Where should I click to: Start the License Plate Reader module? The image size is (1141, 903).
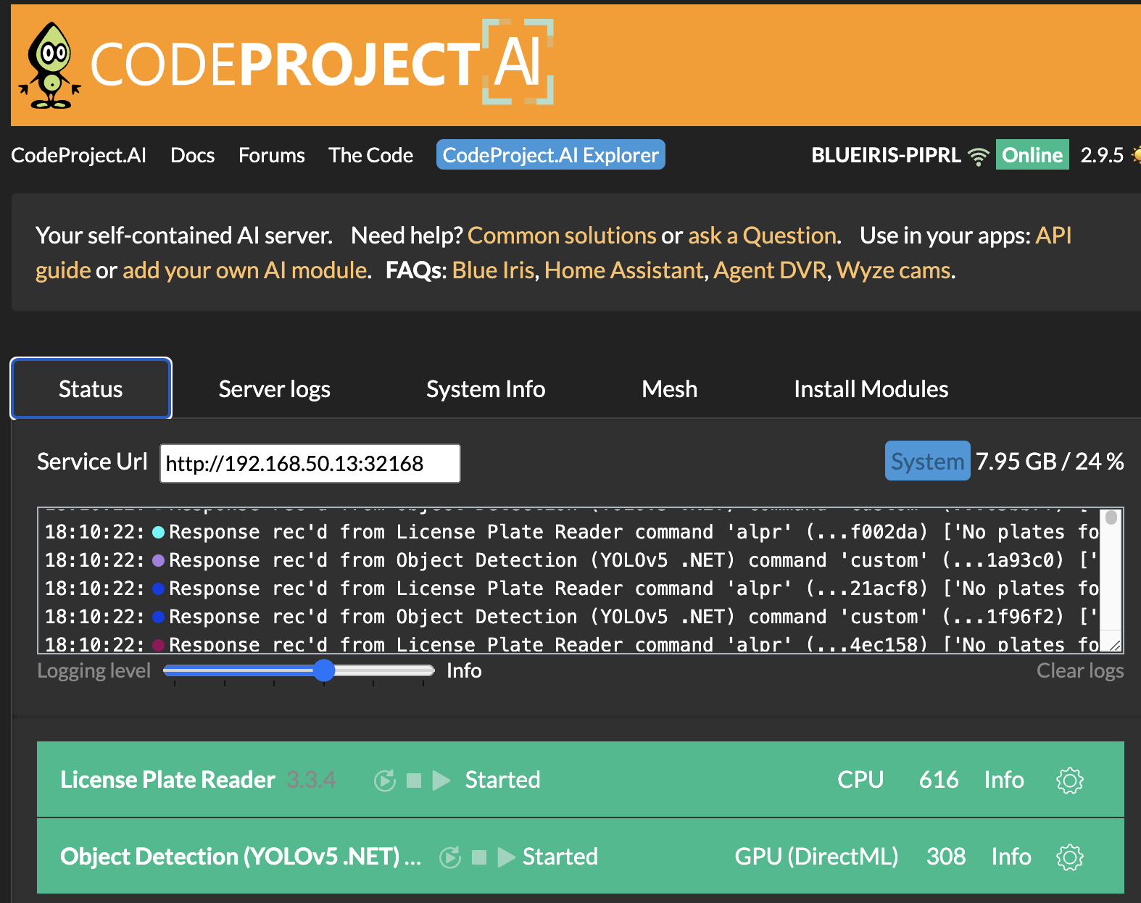[x=441, y=781]
